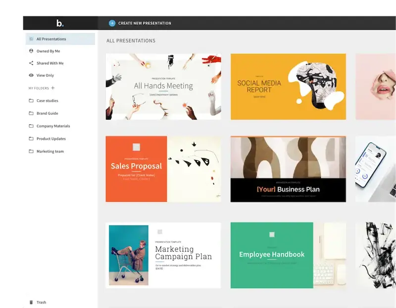Open the Business Plan presentation
The width and height of the screenshot is (396, 308).
[x=288, y=169]
